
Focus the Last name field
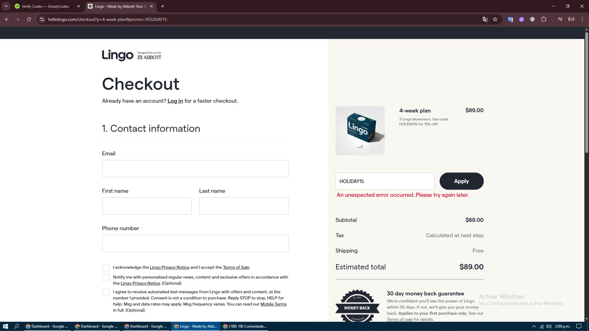point(244,206)
